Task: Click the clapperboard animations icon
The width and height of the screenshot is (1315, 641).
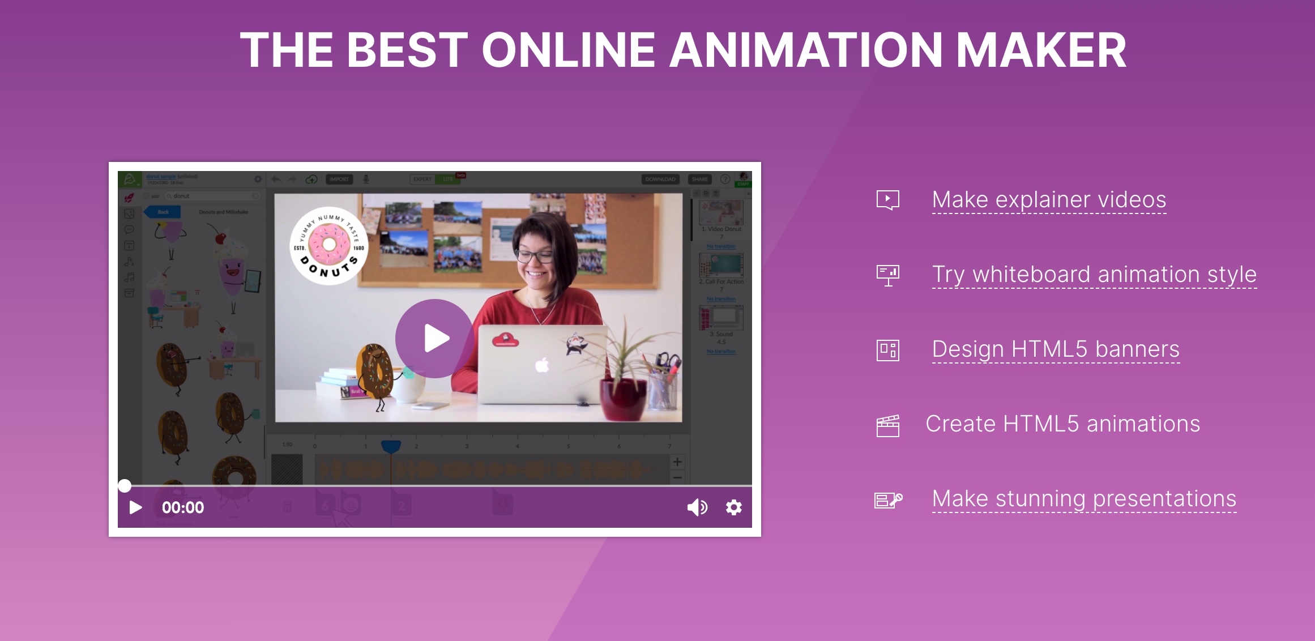Action: click(887, 425)
